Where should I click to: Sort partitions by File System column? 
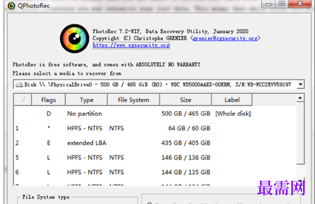click(x=134, y=100)
